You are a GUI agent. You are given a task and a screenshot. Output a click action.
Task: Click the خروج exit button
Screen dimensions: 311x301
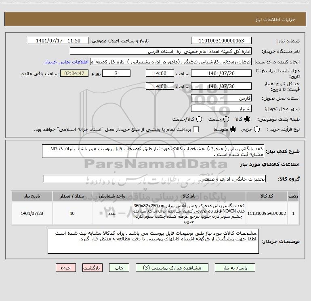click(x=66, y=268)
